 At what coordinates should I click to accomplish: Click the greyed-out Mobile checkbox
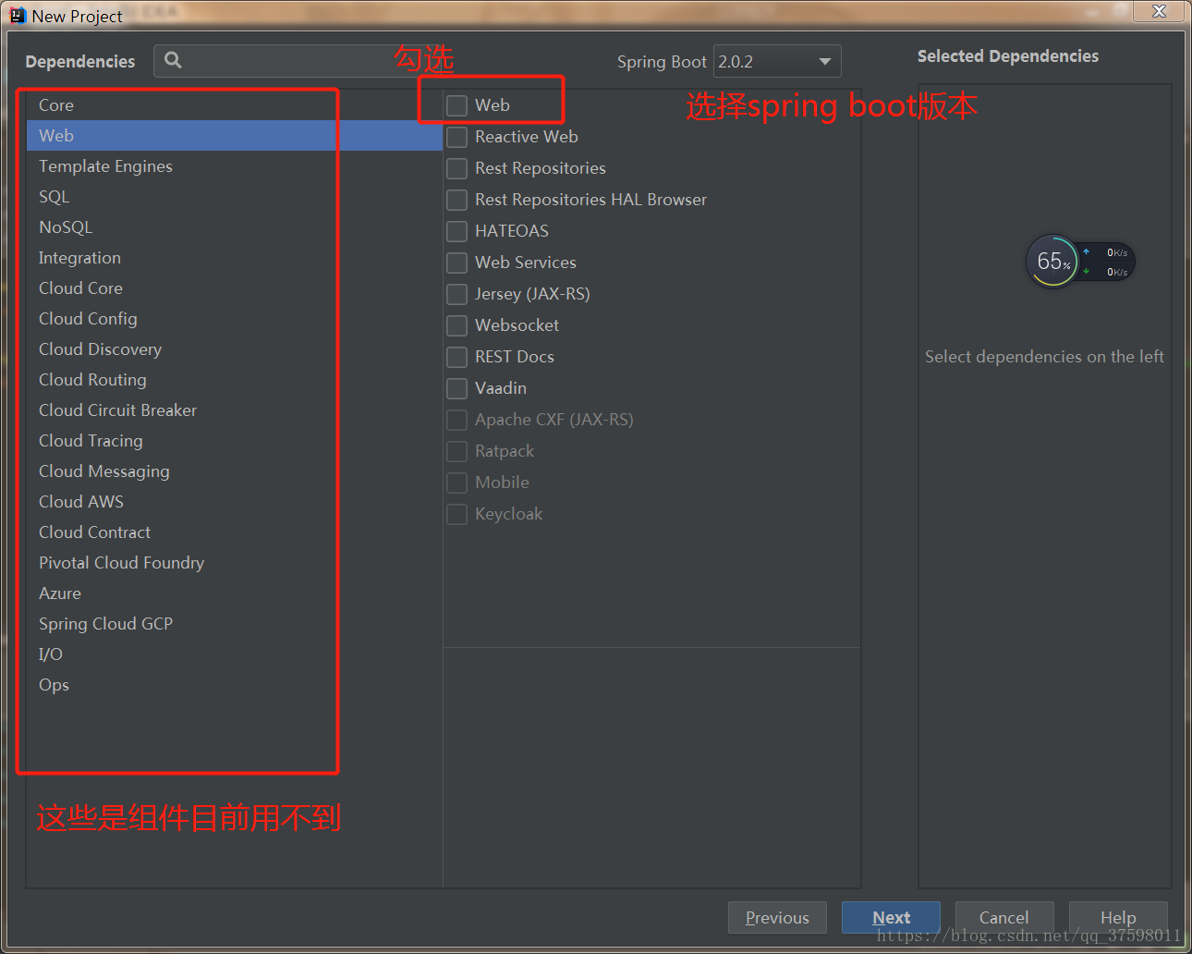pos(456,483)
